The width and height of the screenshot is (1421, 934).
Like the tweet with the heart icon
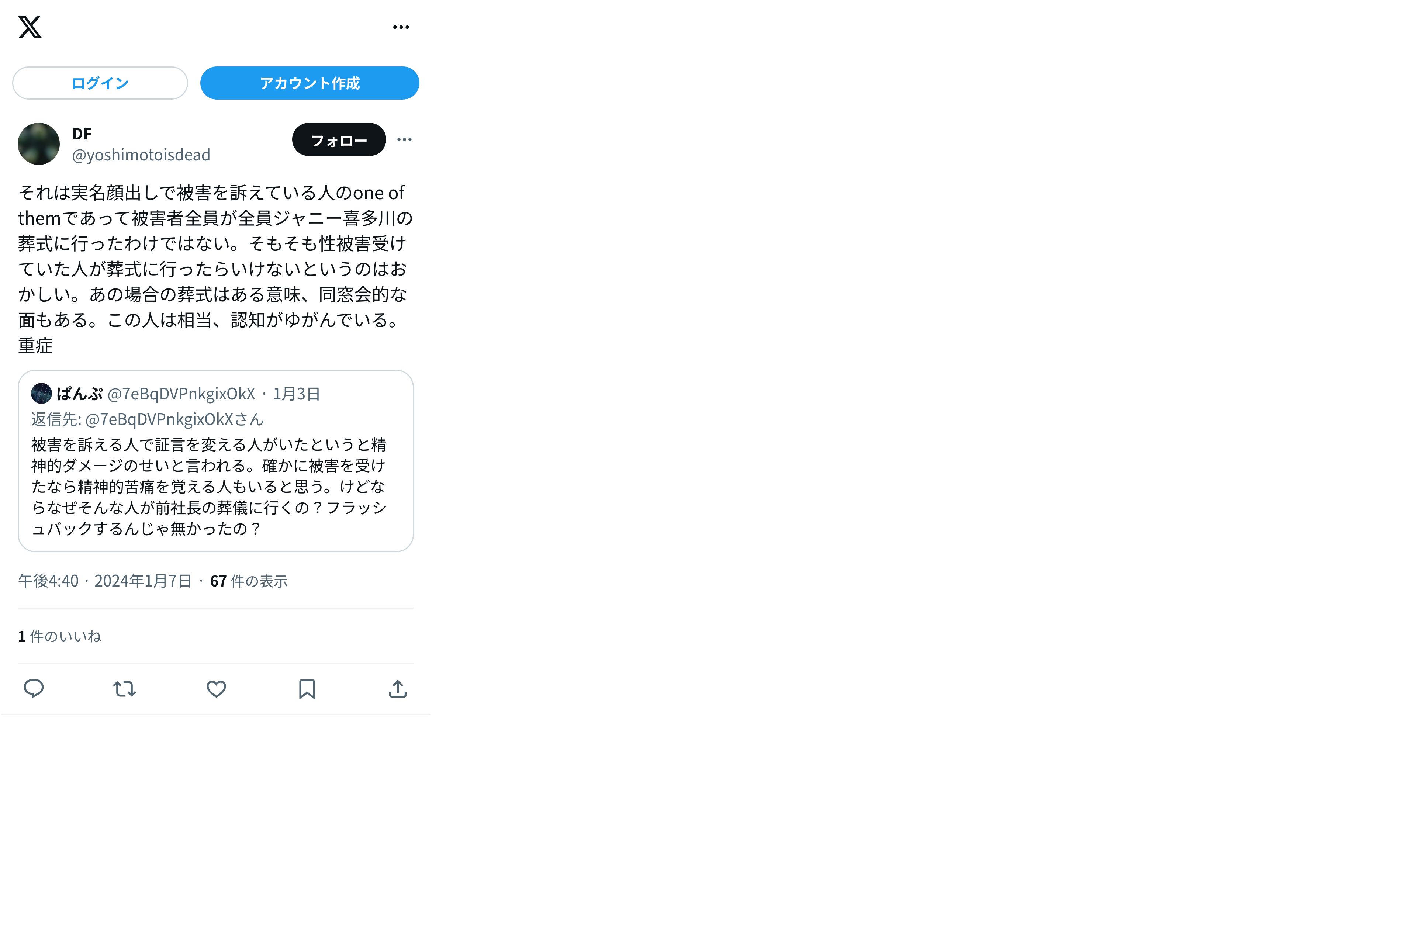pyautogui.click(x=216, y=689)
